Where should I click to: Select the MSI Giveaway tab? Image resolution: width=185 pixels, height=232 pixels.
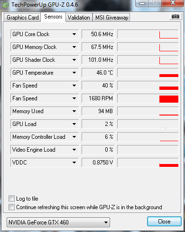pos(111,18)
